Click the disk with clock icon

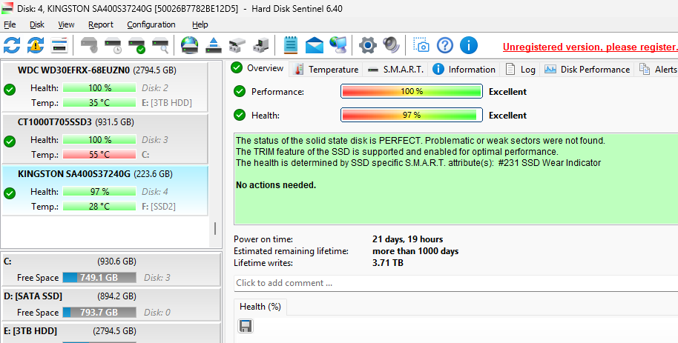pyautogui.click(x=113, y=45)
